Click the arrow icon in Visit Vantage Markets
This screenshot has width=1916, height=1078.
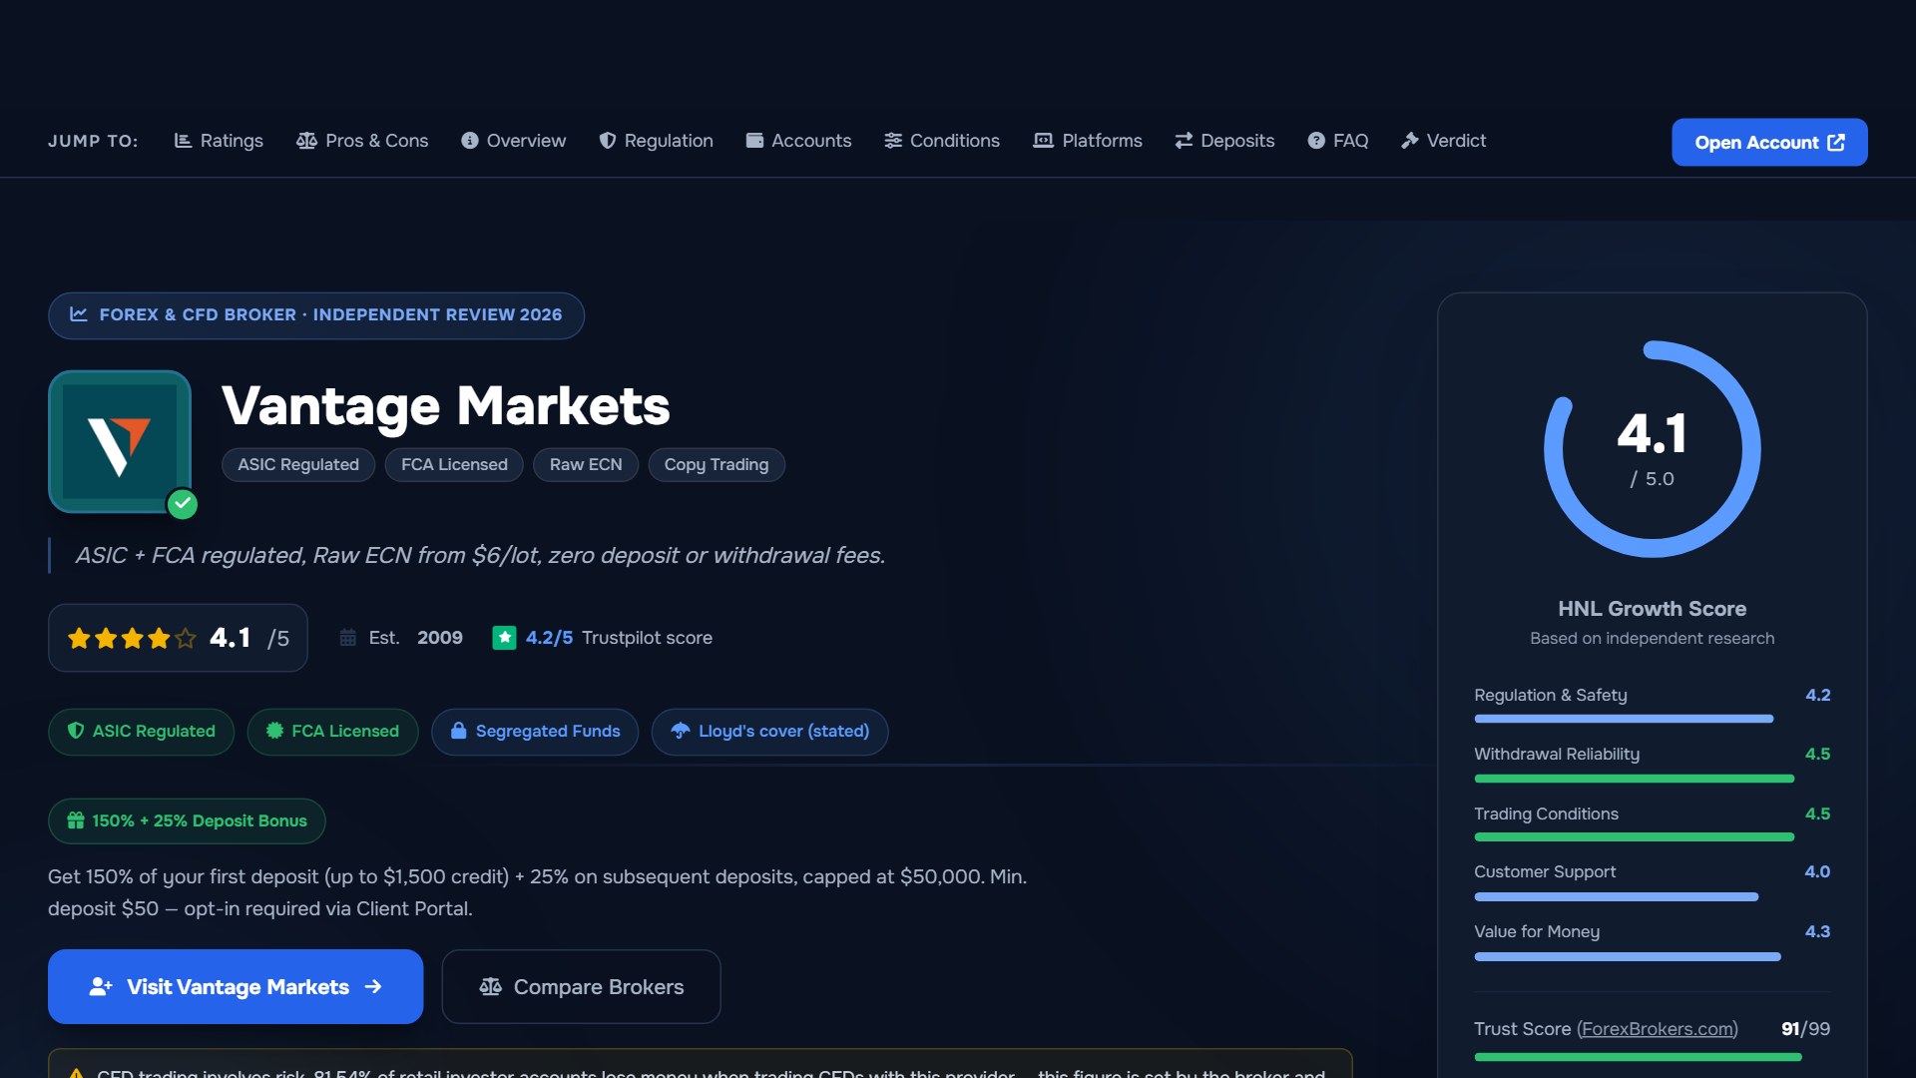click(373, 986)
